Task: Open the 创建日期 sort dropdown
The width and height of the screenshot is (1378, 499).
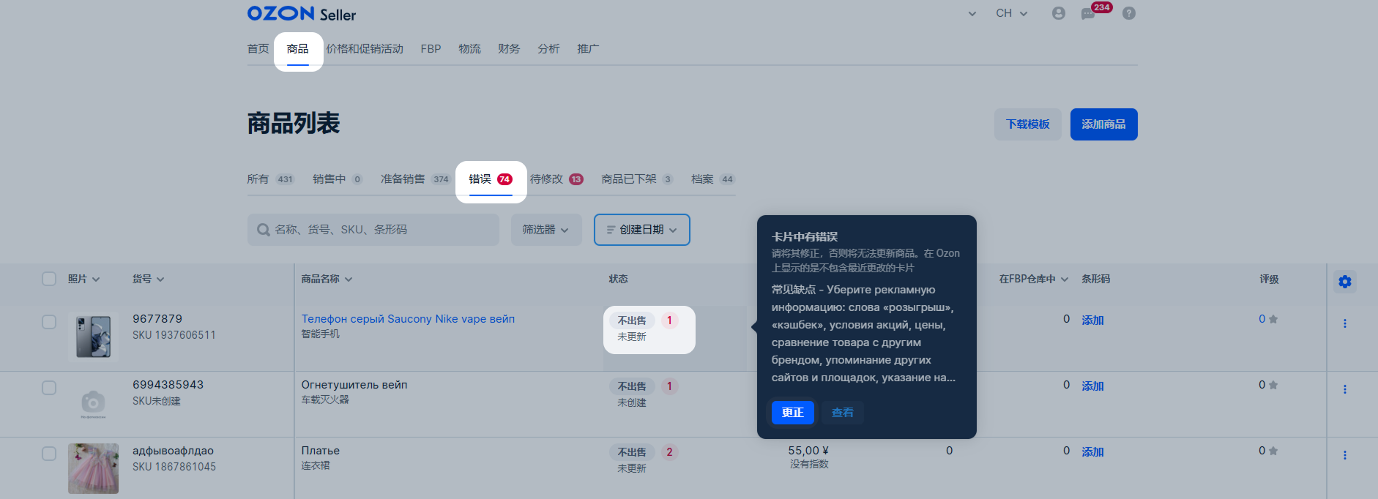Action: point(642,230)
